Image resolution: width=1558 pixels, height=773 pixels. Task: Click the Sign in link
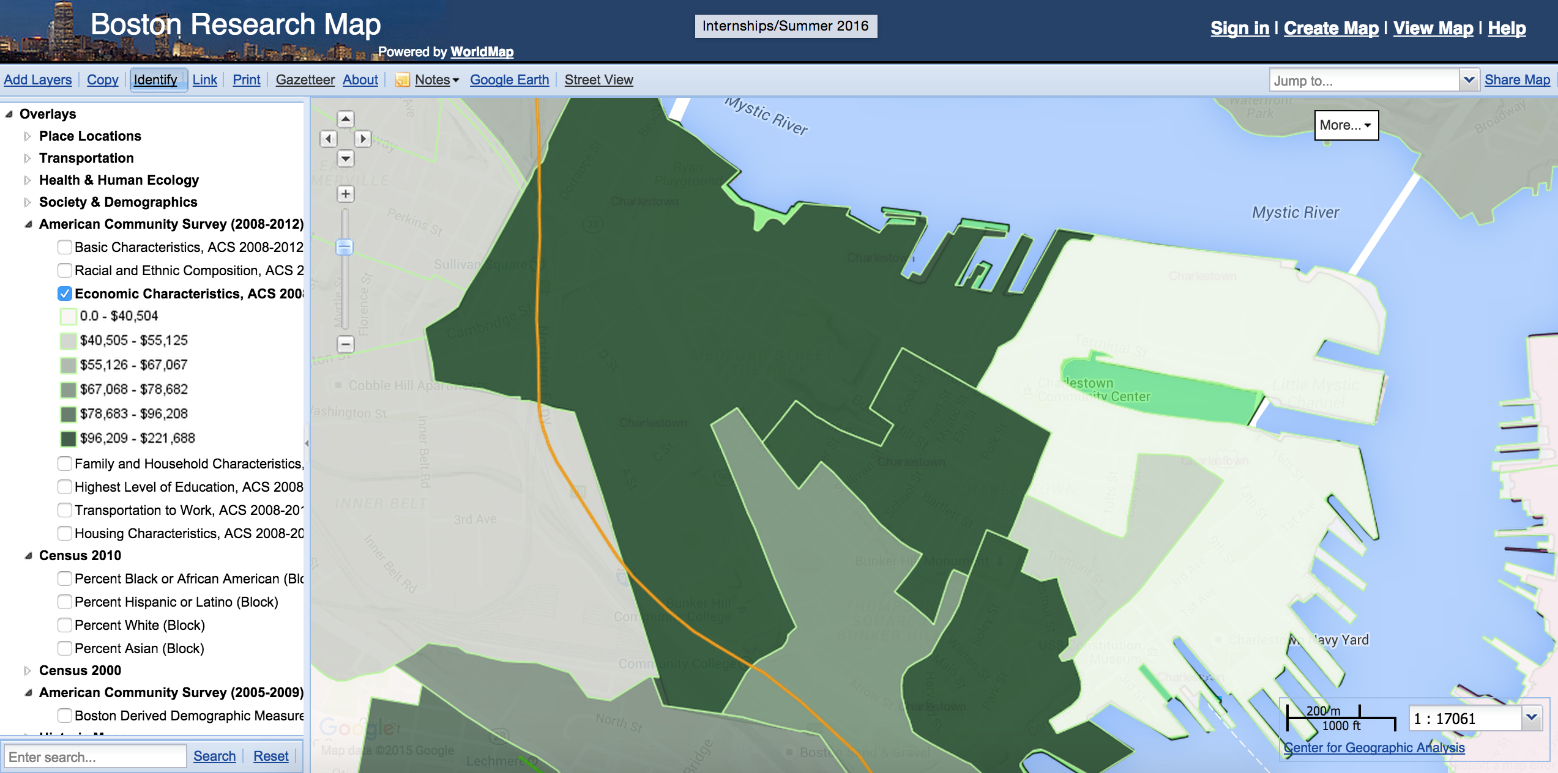pos(1240,28)
